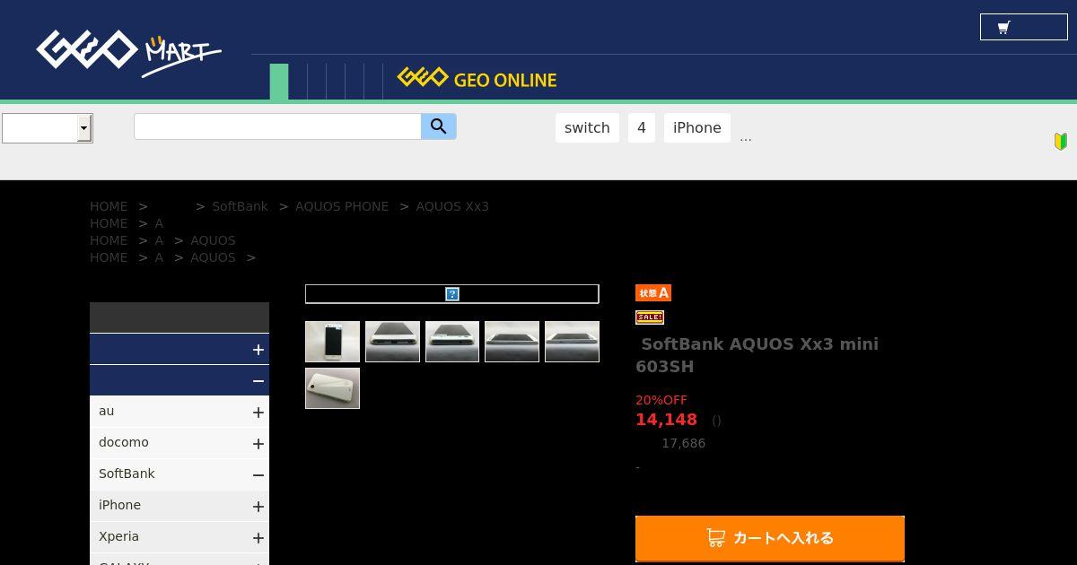Select the 'iPhone' keyword suggestion

point(697,127)
